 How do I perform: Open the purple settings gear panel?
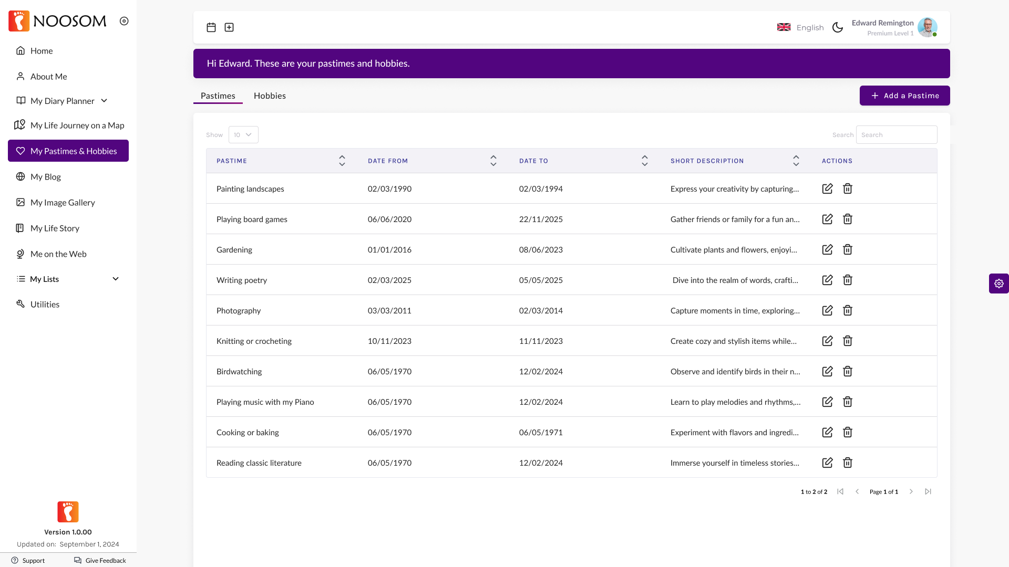point(998,283)
